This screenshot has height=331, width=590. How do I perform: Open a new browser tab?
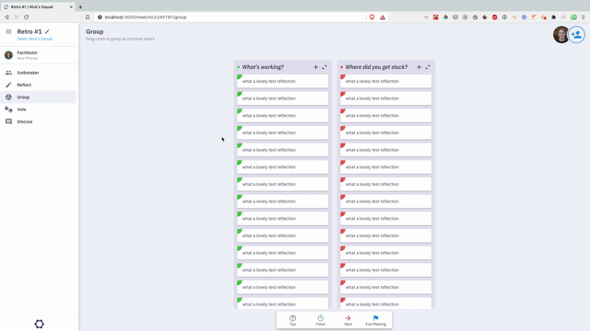tap(80, 6)
